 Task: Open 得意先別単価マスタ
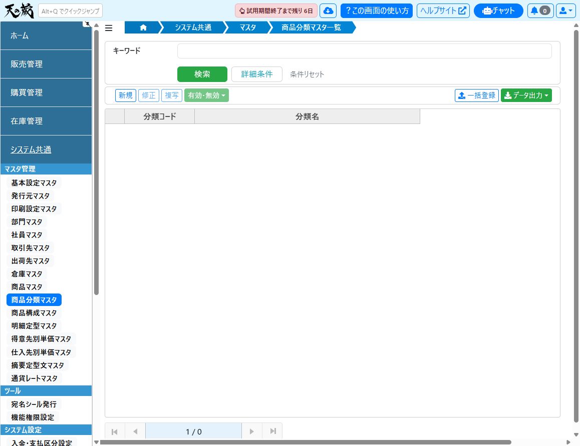(41, 339)
